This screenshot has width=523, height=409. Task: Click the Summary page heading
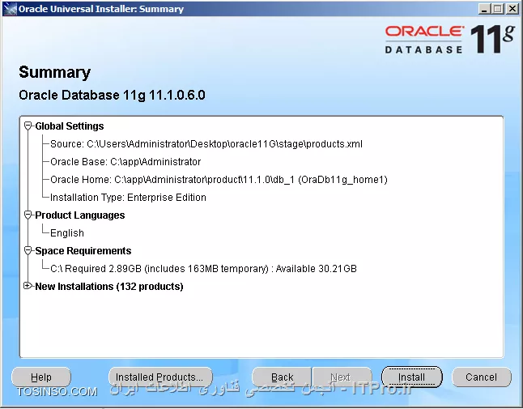(x=55, y=72)
